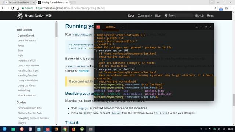
Task: Click the wifi network tray icon
Action: [x=206, y=129]
